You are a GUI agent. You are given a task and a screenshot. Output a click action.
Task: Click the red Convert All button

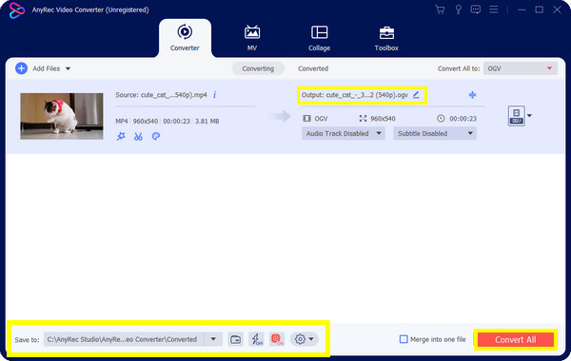pyautogui.click(x=516, y=339)
